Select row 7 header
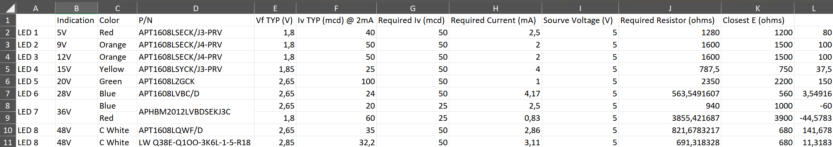 [x=8, y=94]
